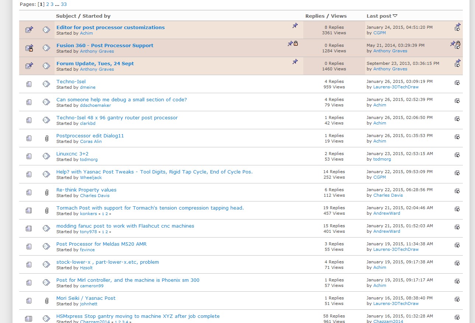Open page 2 of modding fanuc post thread
The image size is (475, 323).
[106, 232]
